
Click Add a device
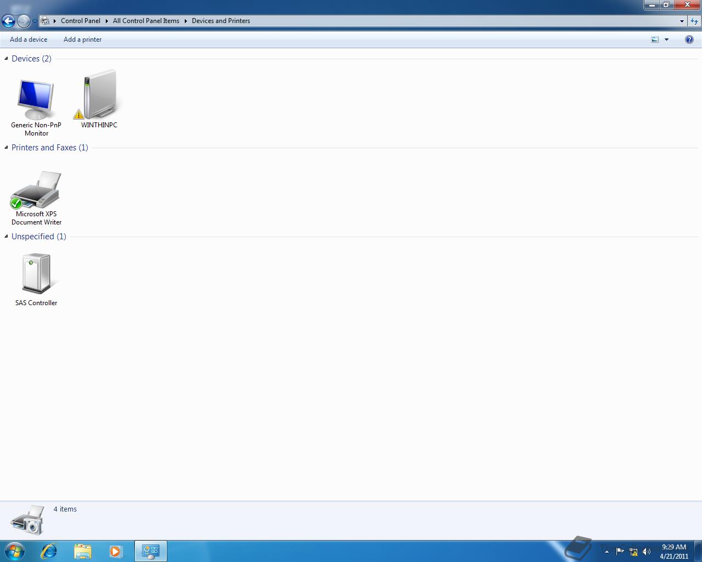click(29, 40)
